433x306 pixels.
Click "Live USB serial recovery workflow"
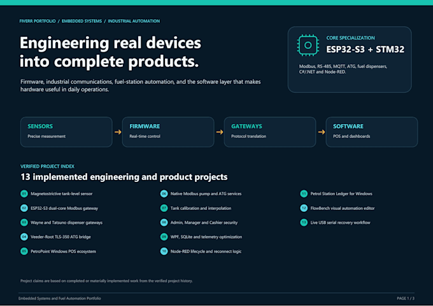340,223
